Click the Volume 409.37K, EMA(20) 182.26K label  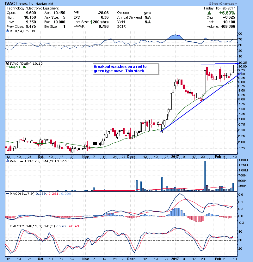click(41, 161)
